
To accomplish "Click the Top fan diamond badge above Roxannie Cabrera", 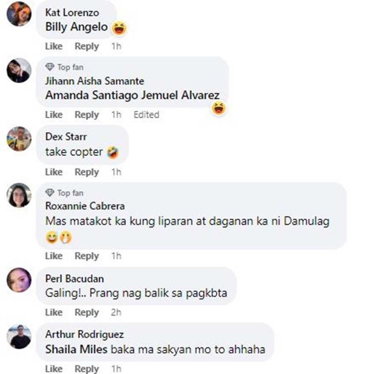I will point(50,193).
